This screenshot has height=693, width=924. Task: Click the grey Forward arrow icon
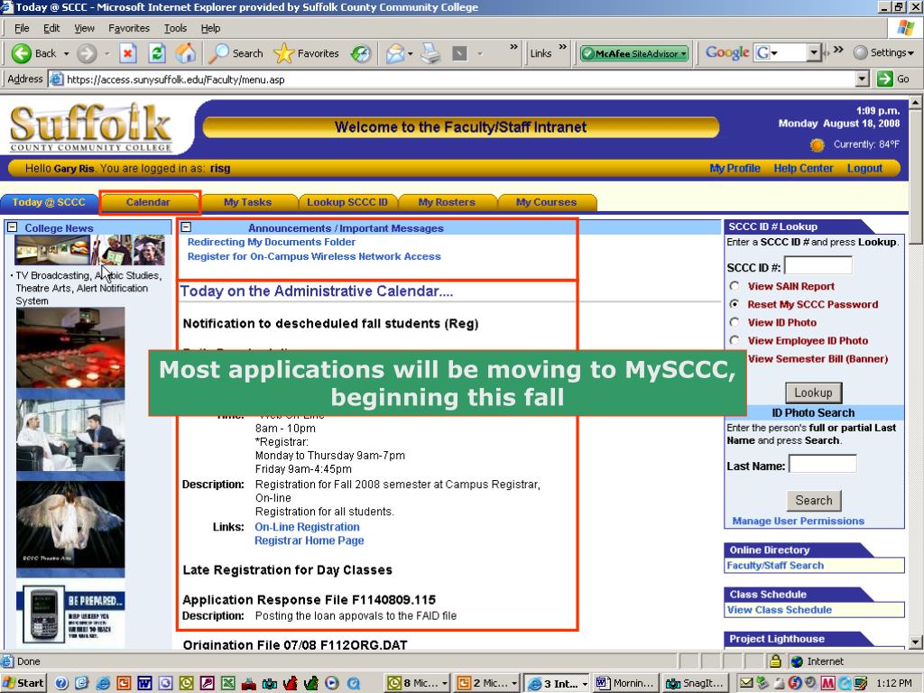pos(87,53)
